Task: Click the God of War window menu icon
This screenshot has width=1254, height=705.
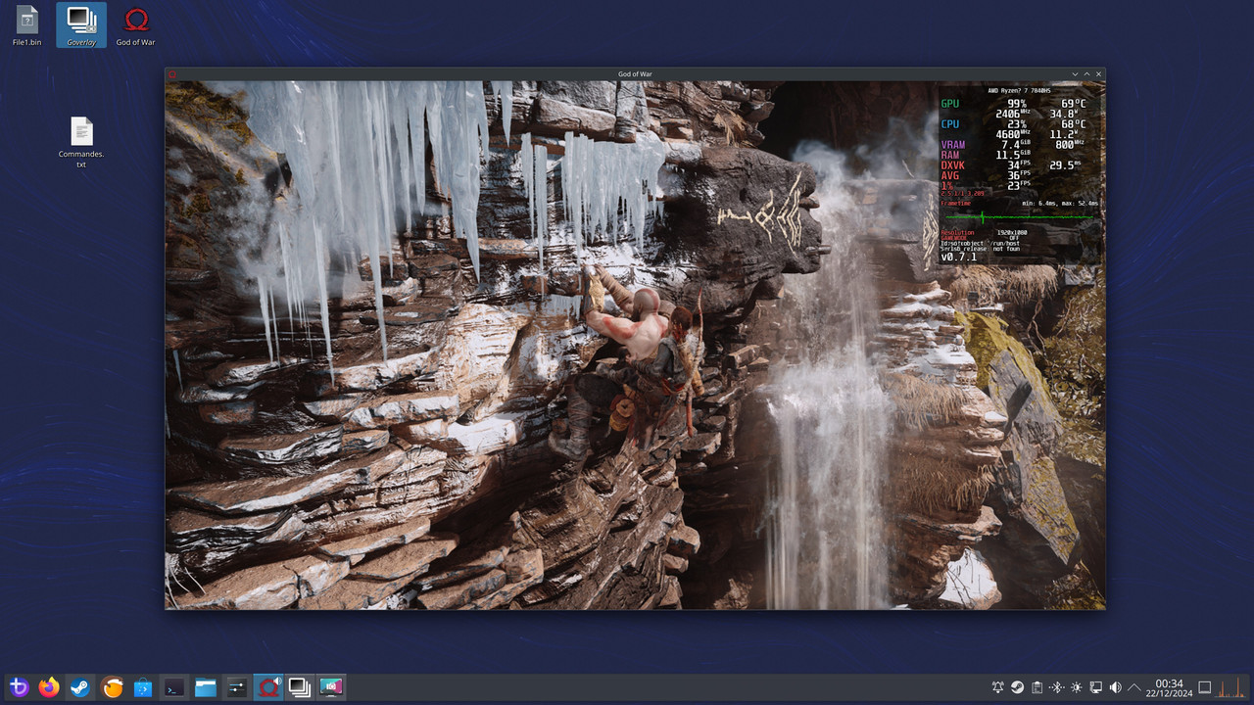Action: 172,74
